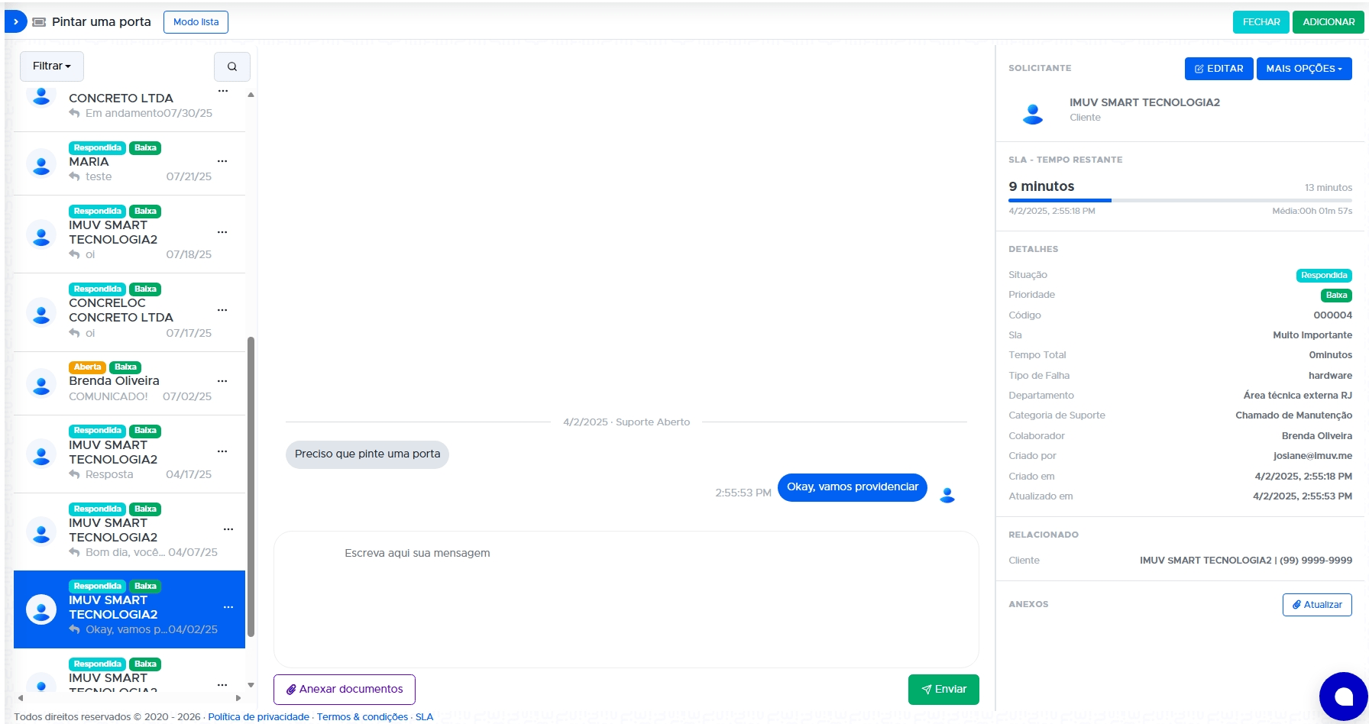Open the SLA footer link
Viewport: 1369px width, 724px height.
tap(424, 717)
